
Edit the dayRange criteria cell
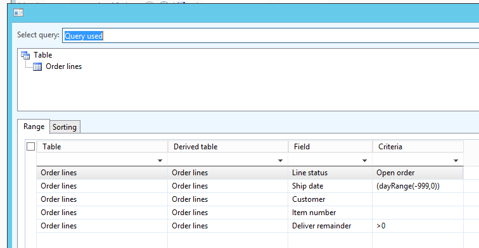[418, 186]
